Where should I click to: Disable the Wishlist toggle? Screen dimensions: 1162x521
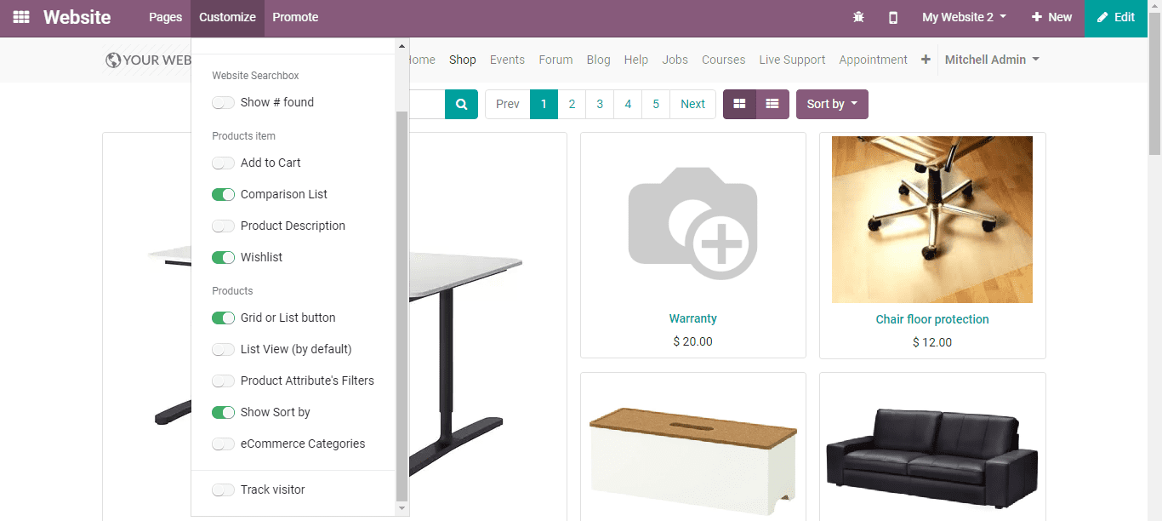223,257
